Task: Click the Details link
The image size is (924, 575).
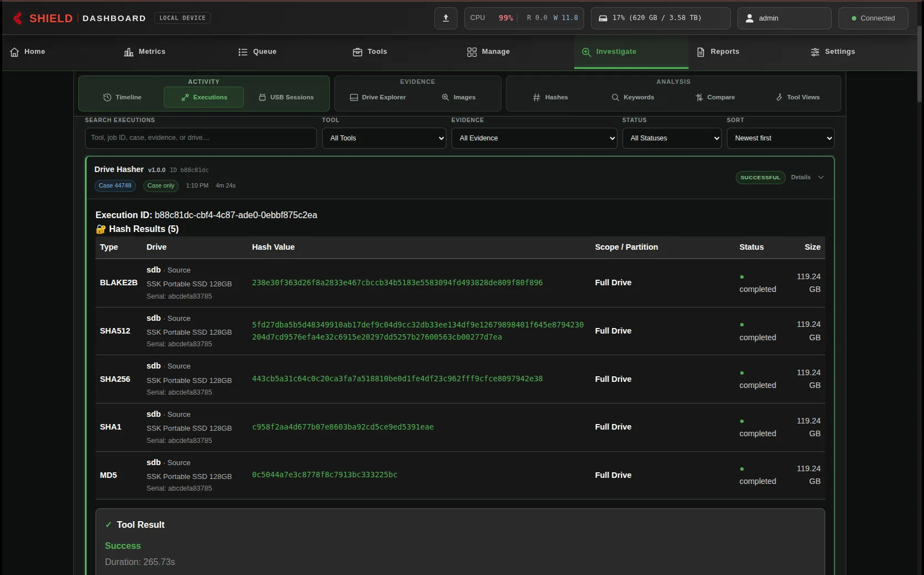Action: click(801, 178)
